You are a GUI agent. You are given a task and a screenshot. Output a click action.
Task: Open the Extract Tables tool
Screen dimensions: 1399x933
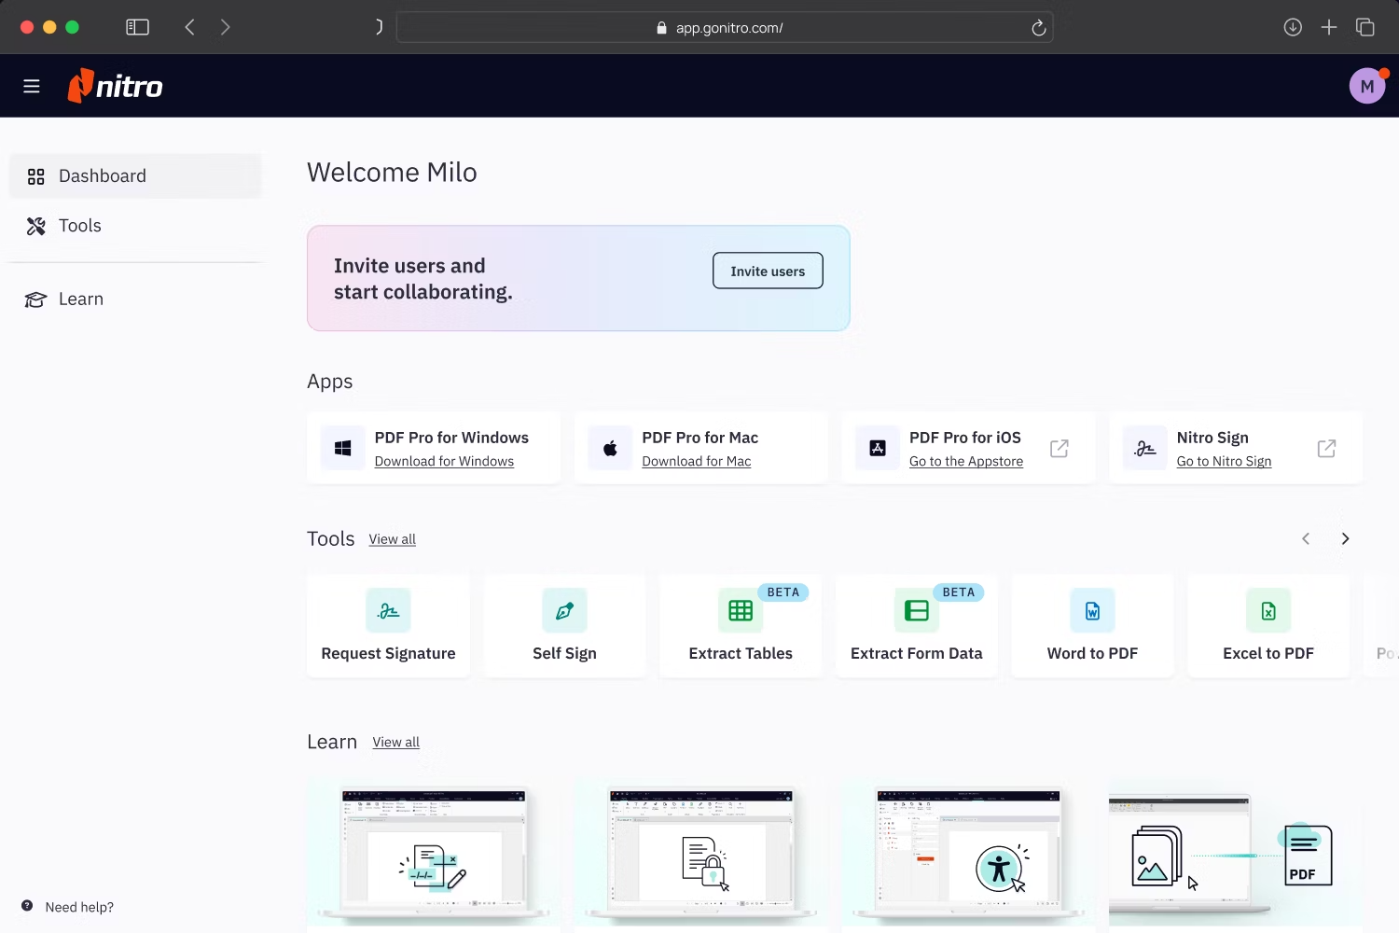pos(741,625)
